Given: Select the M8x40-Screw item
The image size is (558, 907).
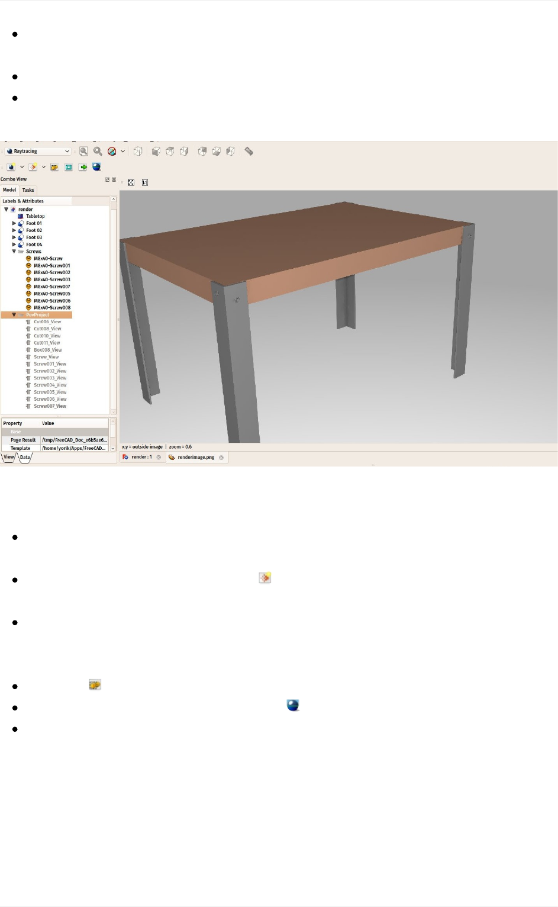Looking at the screenshot, I should pos(48,259).
